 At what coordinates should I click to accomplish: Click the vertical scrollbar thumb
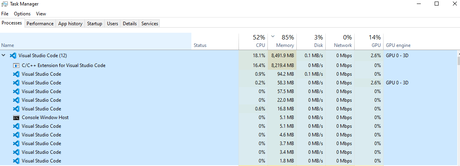459,61
